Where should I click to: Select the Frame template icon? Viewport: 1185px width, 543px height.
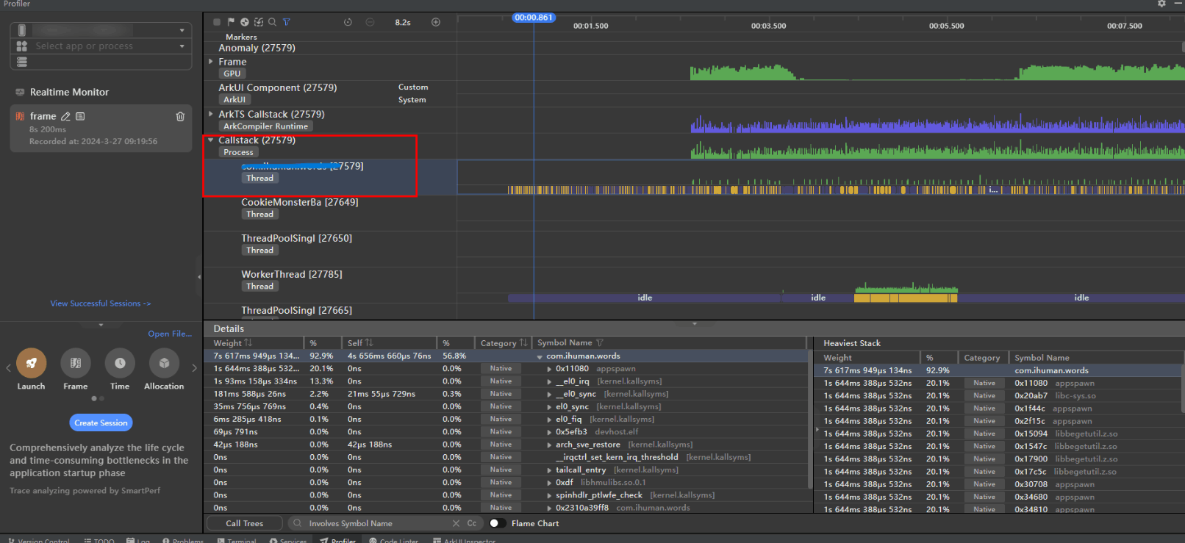[76, 363]
